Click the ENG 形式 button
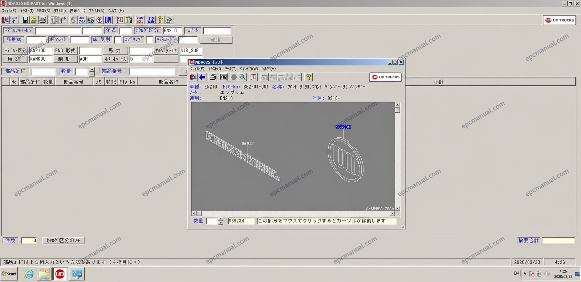This screenshot has height=282, width=581. pyautogui.click(x=65, y=51)
